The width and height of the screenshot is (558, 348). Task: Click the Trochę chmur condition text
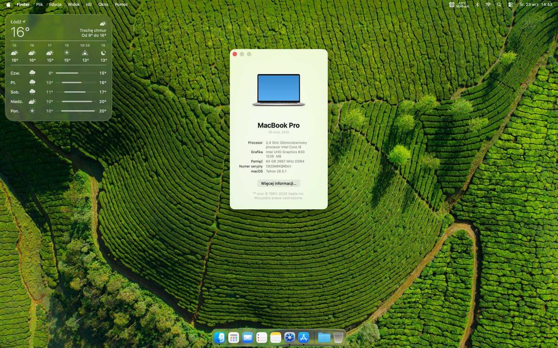(x=93, y=31)
